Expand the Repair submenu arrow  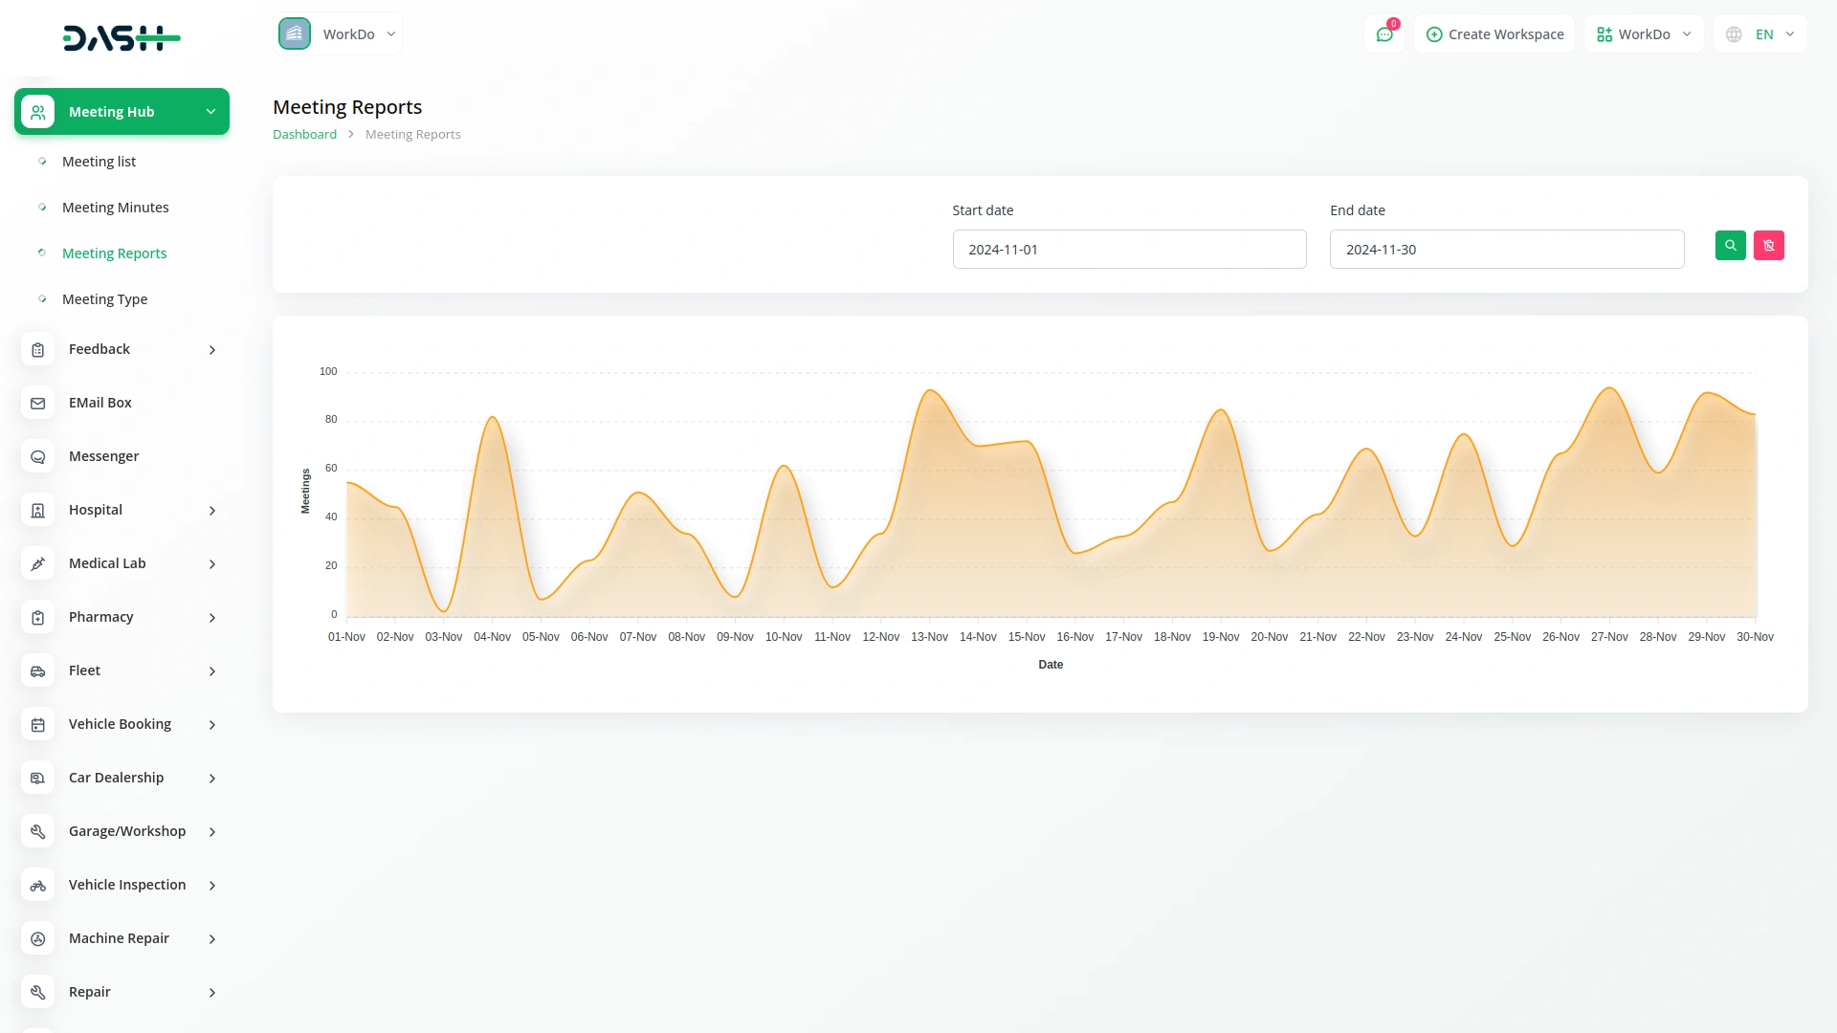click(212, 993)
